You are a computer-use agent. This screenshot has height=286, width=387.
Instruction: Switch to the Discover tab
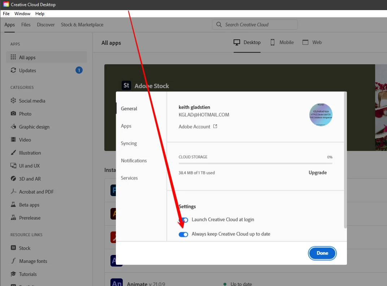[x=46, y=25]
